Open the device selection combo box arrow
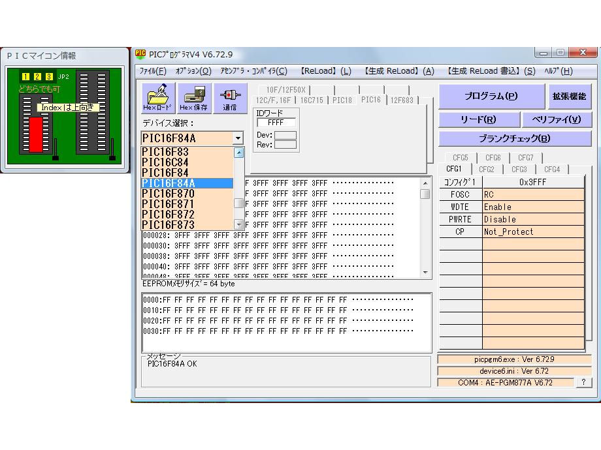This screenshot has height=450, width=601. click(238, 138)
